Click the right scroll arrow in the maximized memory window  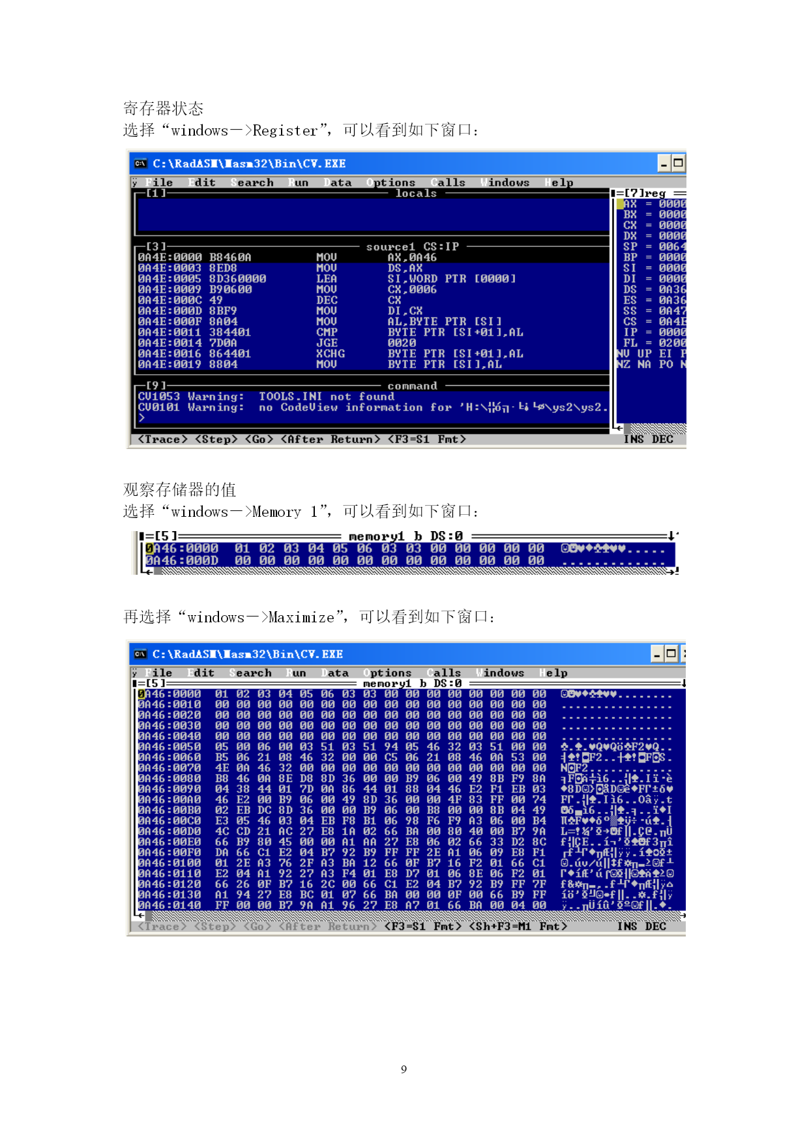[683, 916]
